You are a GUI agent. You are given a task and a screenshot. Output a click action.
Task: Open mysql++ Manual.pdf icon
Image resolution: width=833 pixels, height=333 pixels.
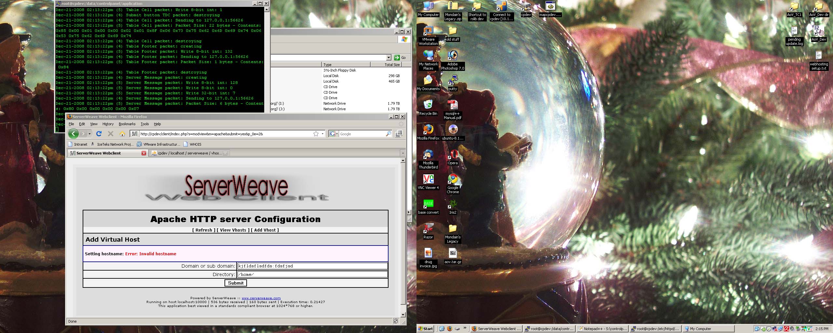[453, 110]
